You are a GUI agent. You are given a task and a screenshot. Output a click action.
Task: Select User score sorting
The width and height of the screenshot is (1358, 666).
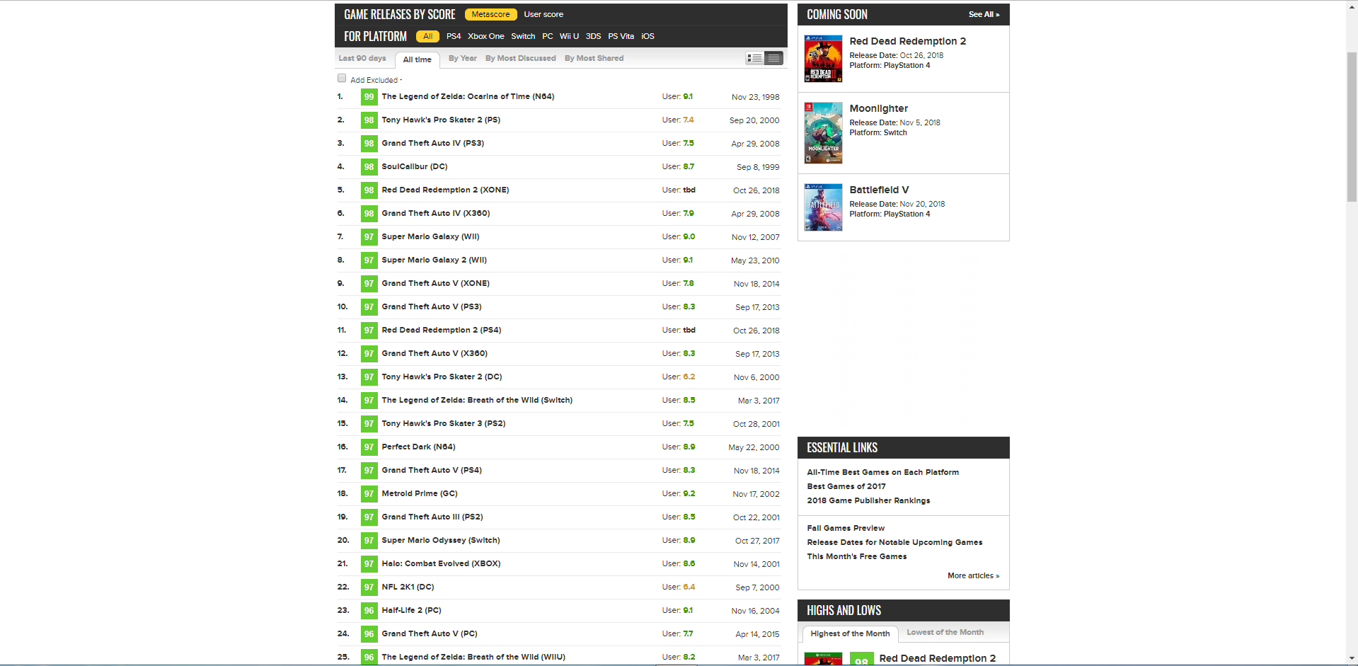coord(543,14)
